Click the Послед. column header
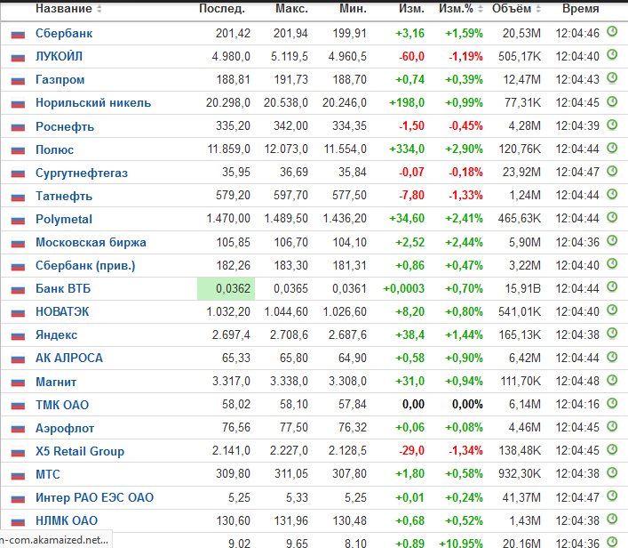 coord(222,8)
